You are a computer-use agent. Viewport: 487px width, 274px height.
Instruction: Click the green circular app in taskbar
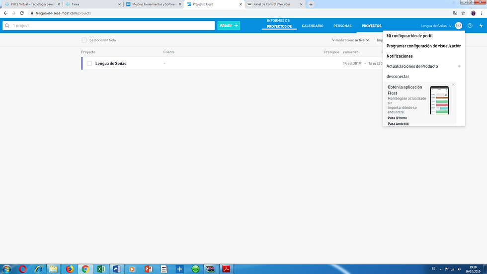[x=195, y=269]
